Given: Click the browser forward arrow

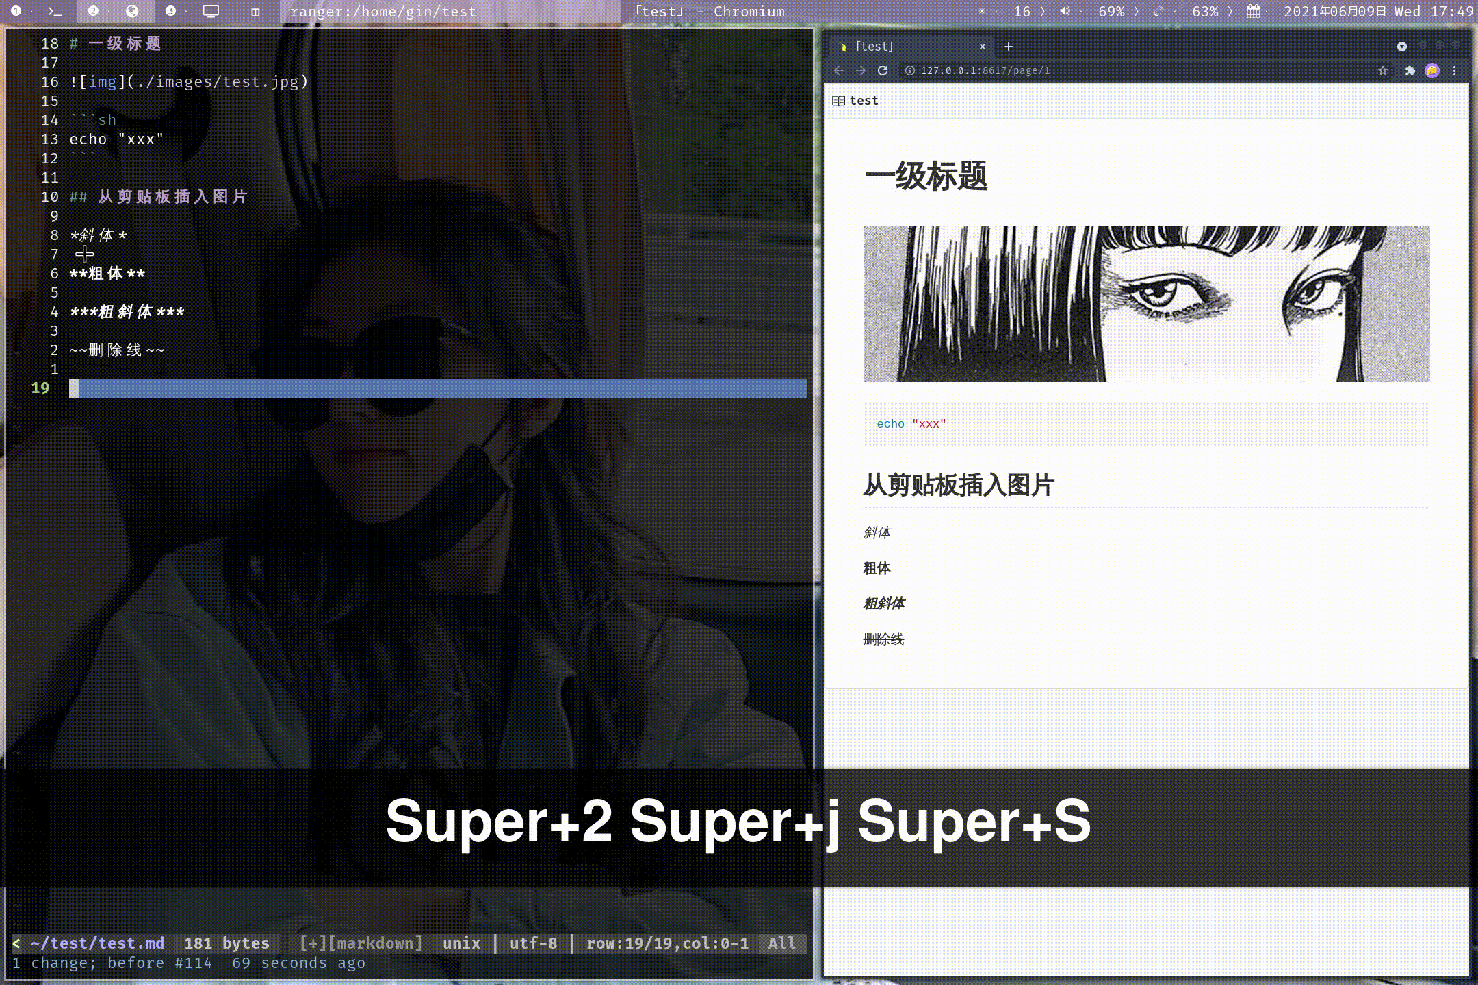Looking at the screenshot, I should [x=861, y=70].
